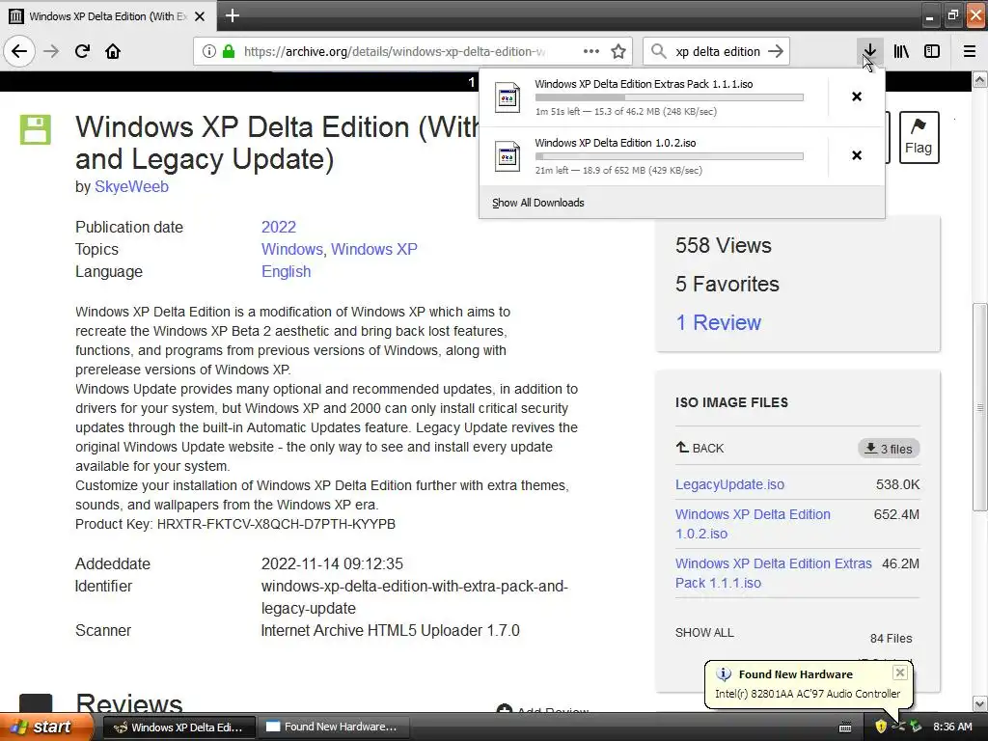
Task: Click the 8:36 AM taskbar clock
Action: tap(952, 727)
